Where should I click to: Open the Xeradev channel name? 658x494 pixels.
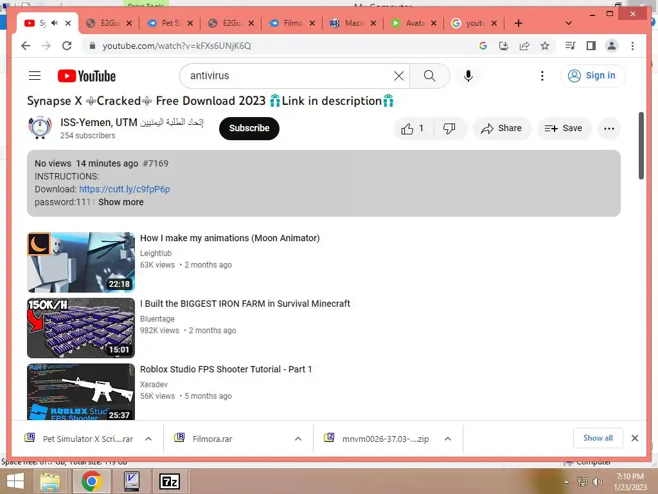click(x=154, y=385)
